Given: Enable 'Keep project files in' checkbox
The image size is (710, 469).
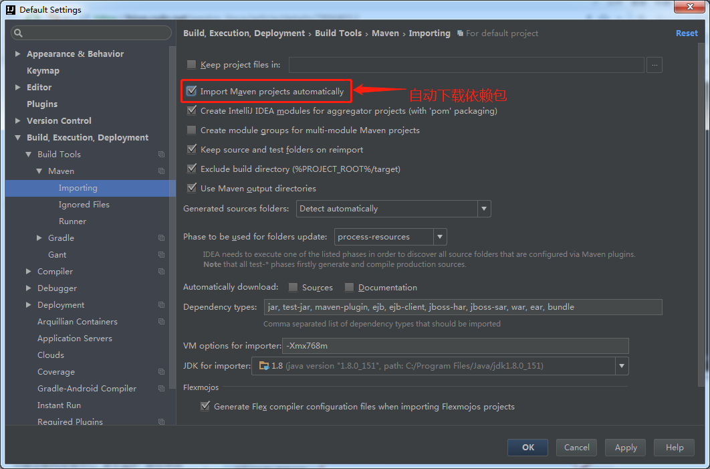Looking at the screenshot, I should click(191, 65).
